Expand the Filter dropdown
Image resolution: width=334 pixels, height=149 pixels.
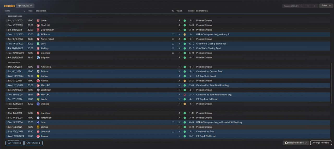point(326,6)
